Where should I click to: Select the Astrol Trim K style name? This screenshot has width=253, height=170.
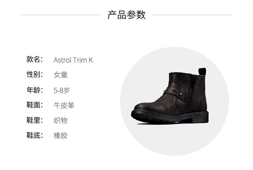click(x=73, y=60)
